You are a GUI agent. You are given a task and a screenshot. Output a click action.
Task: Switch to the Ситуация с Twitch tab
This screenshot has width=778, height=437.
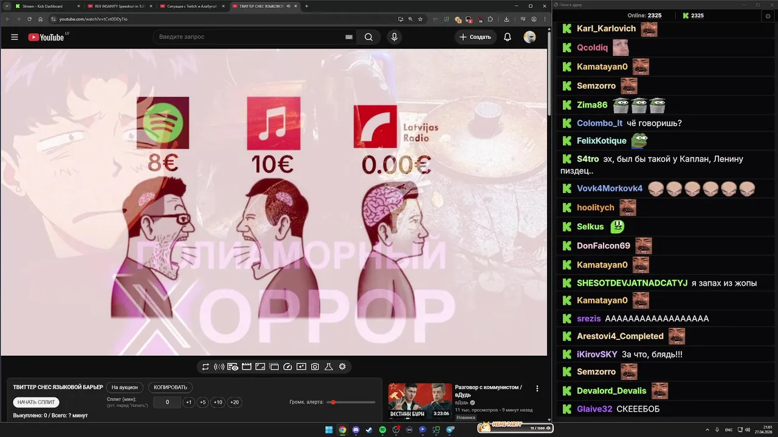(x=191, y=6)
